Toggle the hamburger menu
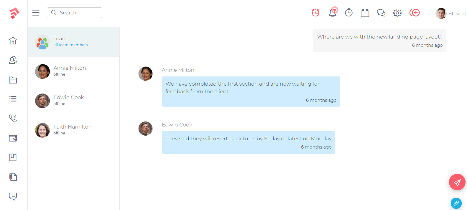 (36, 13)
